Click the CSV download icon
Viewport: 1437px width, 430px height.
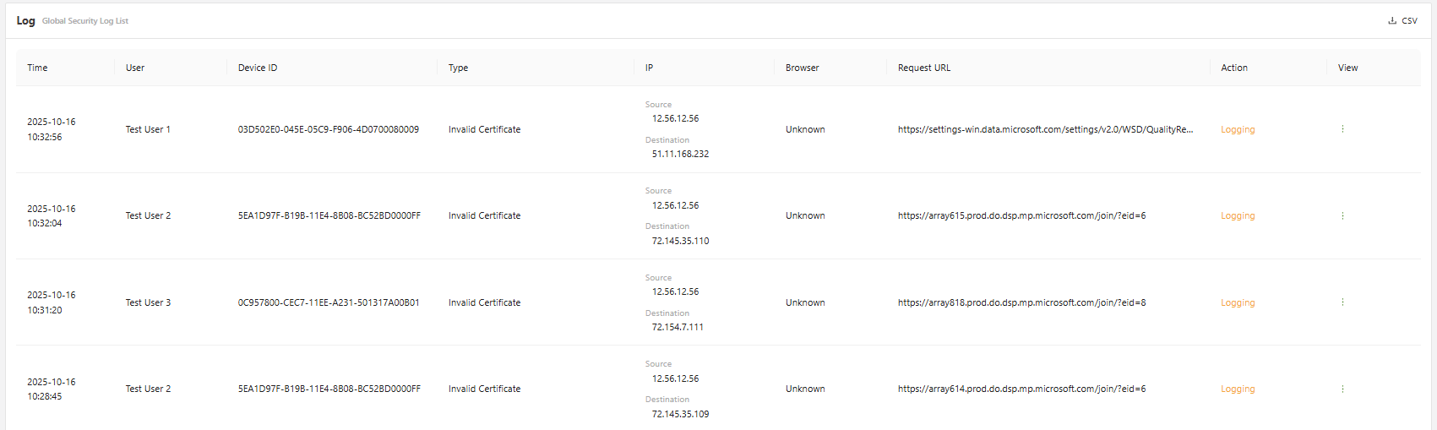click(x=1392, y=21)
